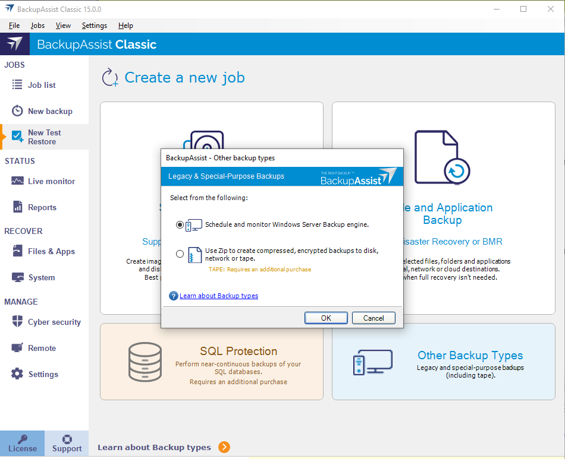
Task: Choose the Zip compressed backups radio option
Action: point(180,254)
